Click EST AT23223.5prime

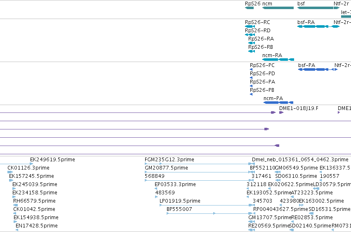click(x=312, y=193)
